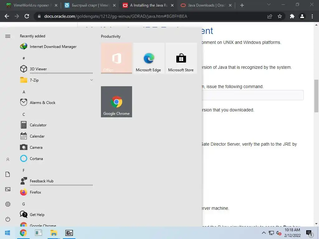
Task: Jump to letter C in the app list
Action: coord(24,114)
